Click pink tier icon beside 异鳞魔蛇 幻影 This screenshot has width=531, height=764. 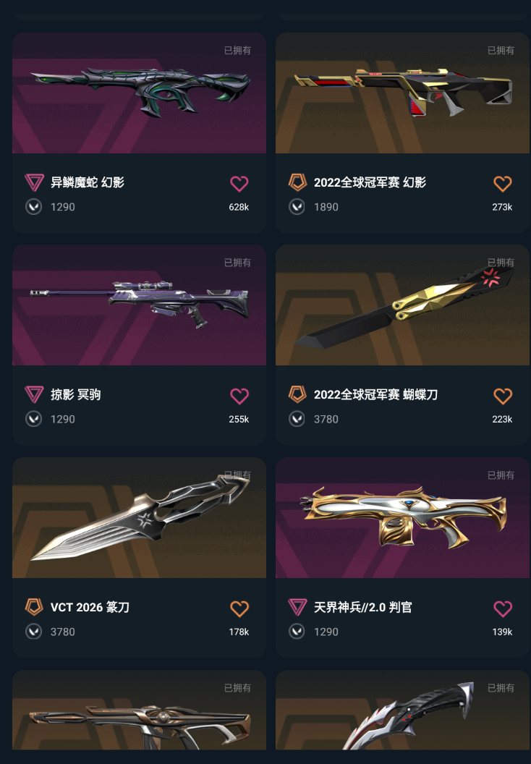tap(34, 182)
